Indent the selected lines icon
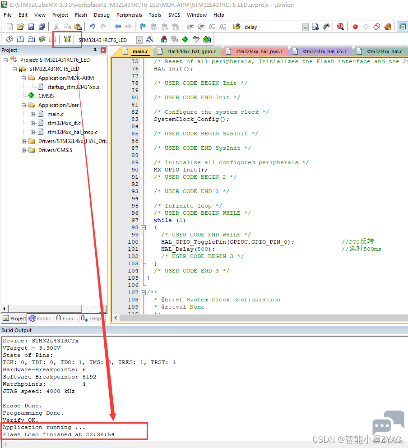The width and height of the screenshot is (408, 448). click(x=190, y=27)
